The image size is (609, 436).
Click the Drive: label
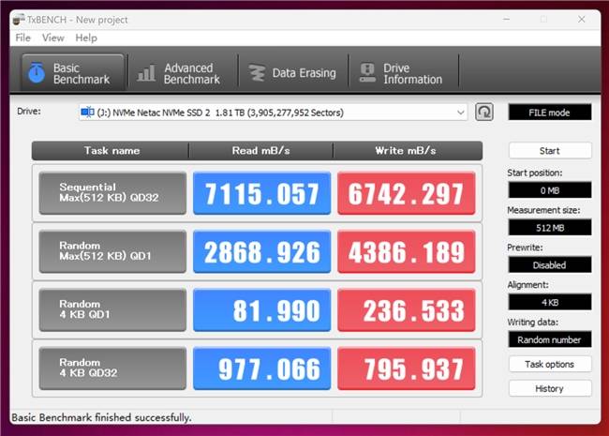tap(29, 112)
